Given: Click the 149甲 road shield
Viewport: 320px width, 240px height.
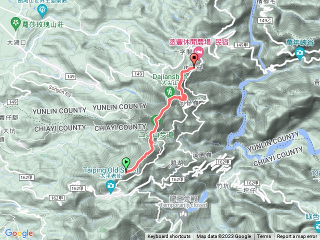Looking at the screenshot, I should 242,44.
